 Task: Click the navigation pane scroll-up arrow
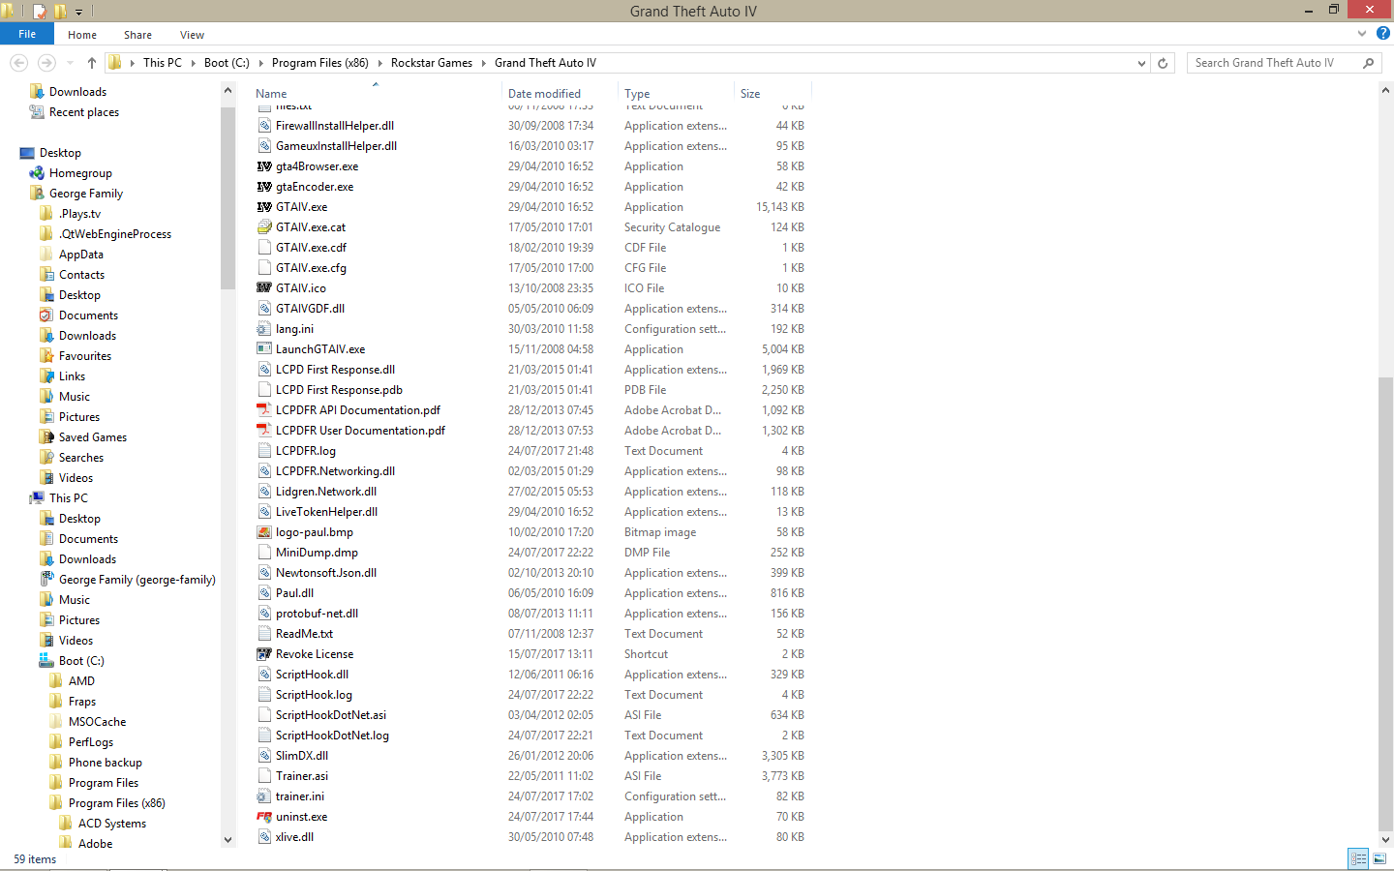click(228, 91)
